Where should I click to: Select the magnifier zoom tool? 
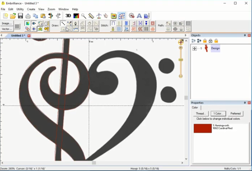point(83,16)
